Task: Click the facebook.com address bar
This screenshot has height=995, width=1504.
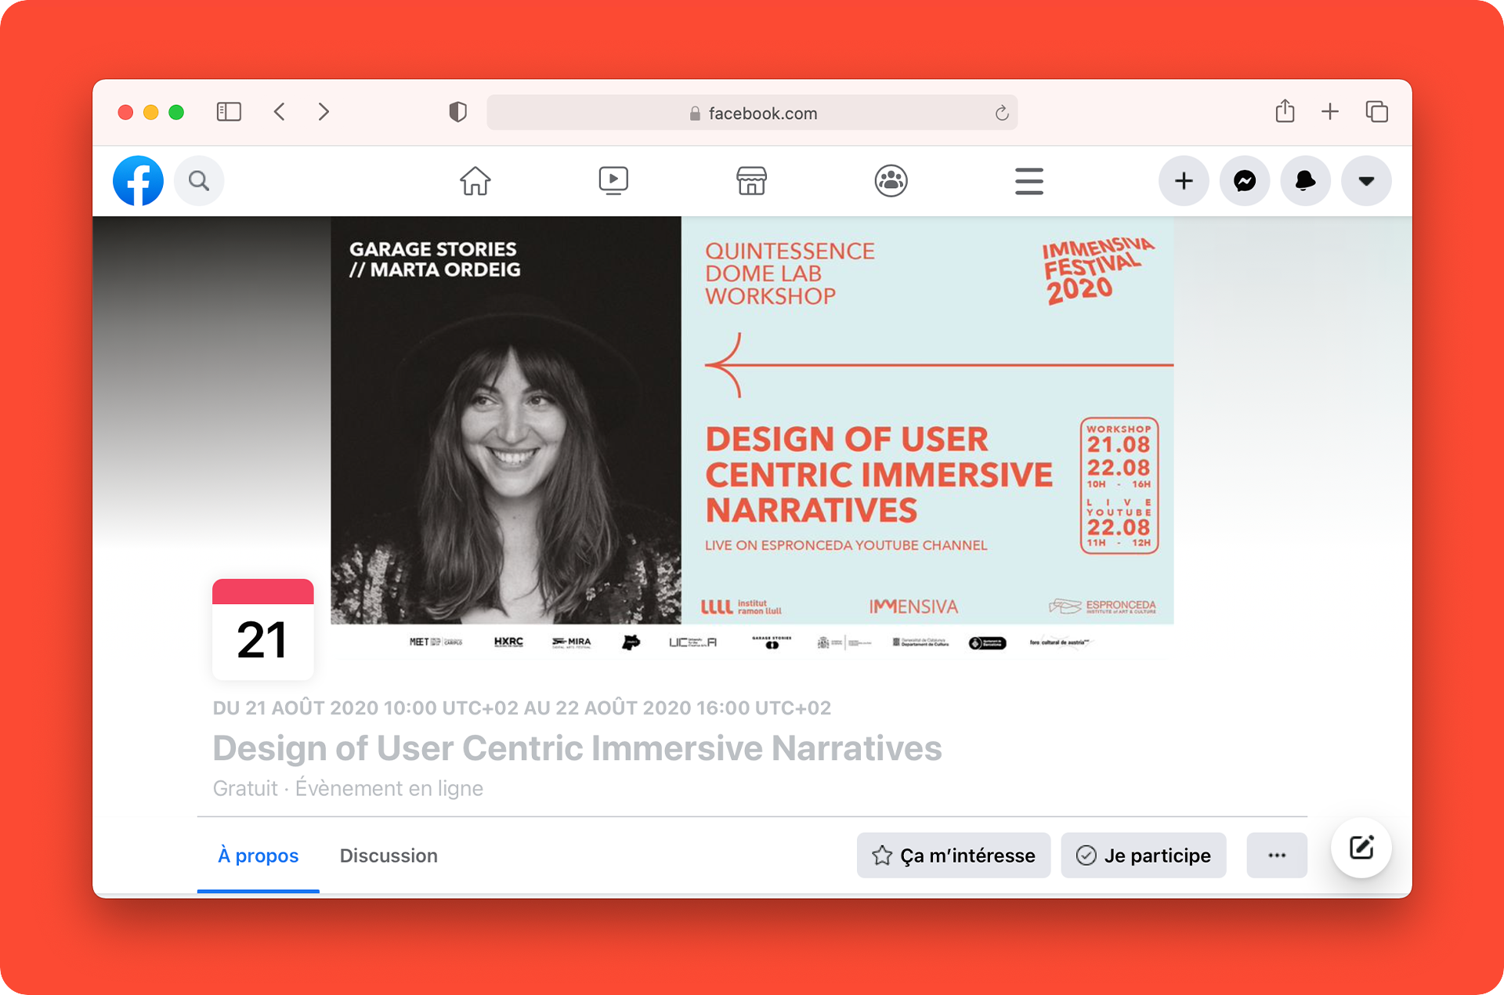Action: pyautogui.click(x=752, y=113)
